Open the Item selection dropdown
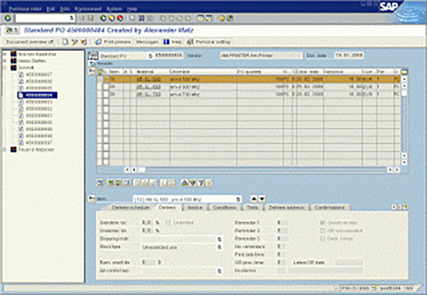The height and width of the screenshot is (295, 427). [x=238, y=199]
